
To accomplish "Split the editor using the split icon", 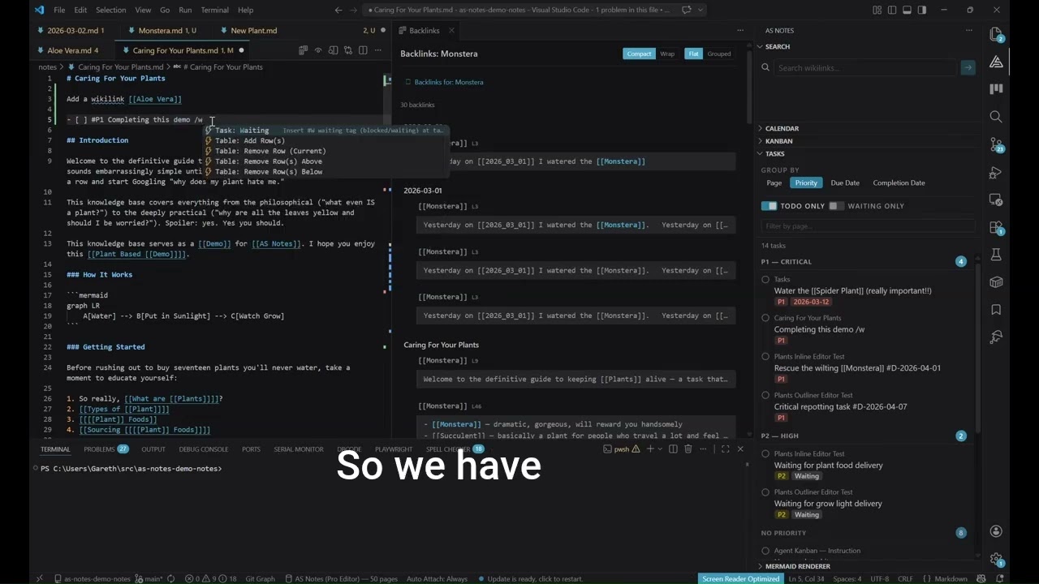I will pos(363,50).
